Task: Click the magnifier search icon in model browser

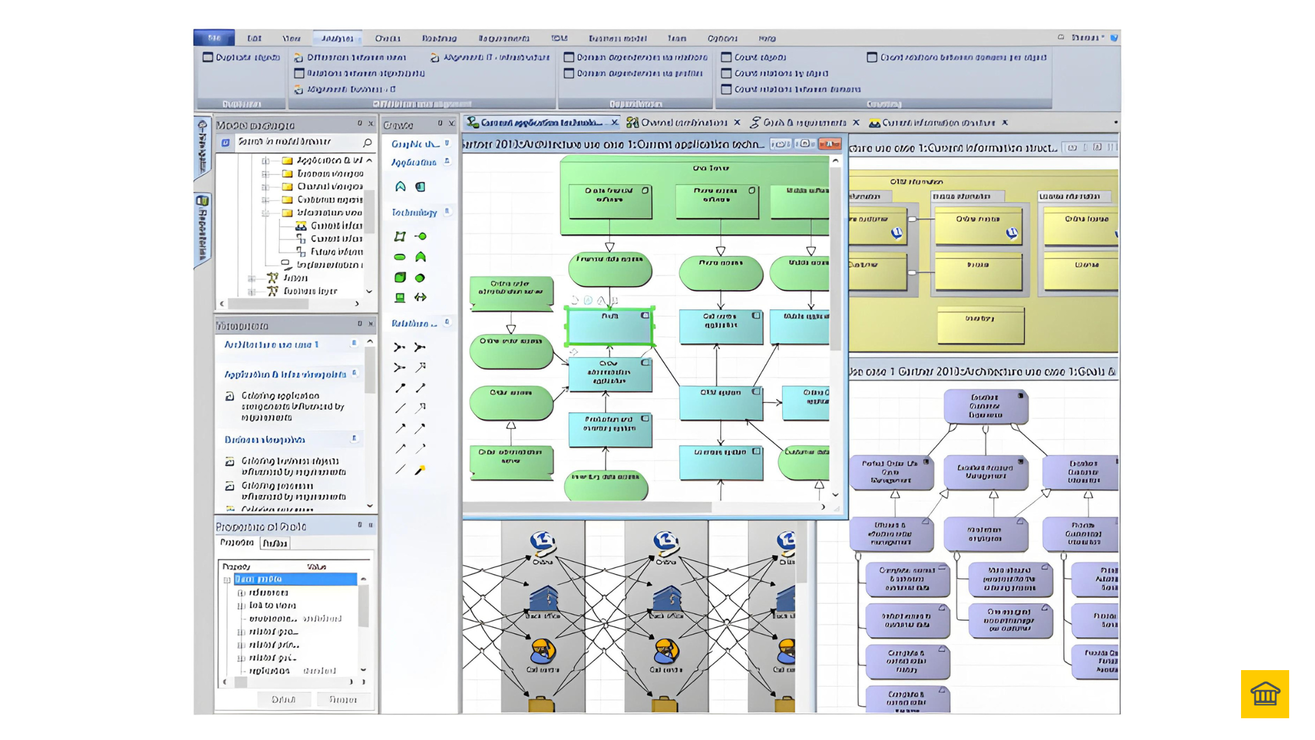Action: [367, 143]
